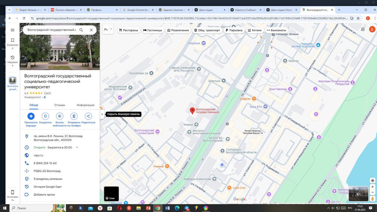Screen dimensions: 377x212
Task: Expand opening hours next to Закроется в 20:00
Action: tap(77, 147)
